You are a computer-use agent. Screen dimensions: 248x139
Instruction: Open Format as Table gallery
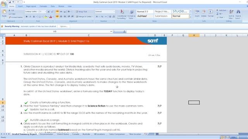[x=131, y=14]
